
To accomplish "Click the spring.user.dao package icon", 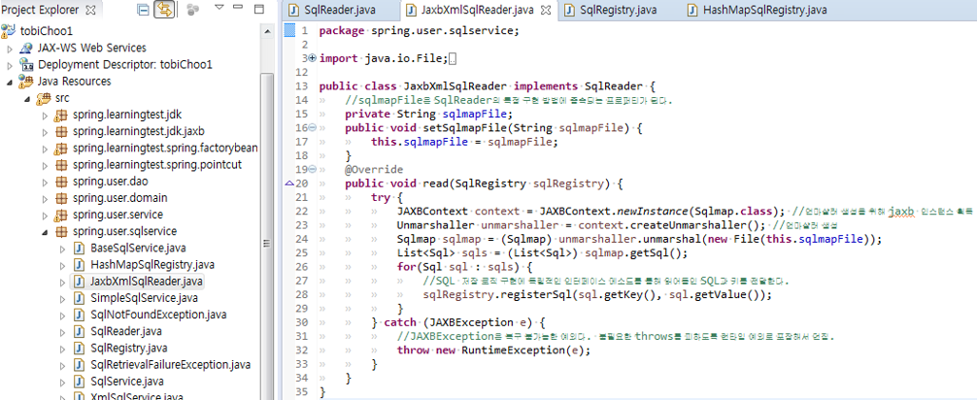I will click(61, 182).
